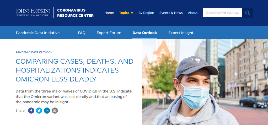Focus the Search Data by Region field
The image size is (268, 131).
(x=223, y=13)
